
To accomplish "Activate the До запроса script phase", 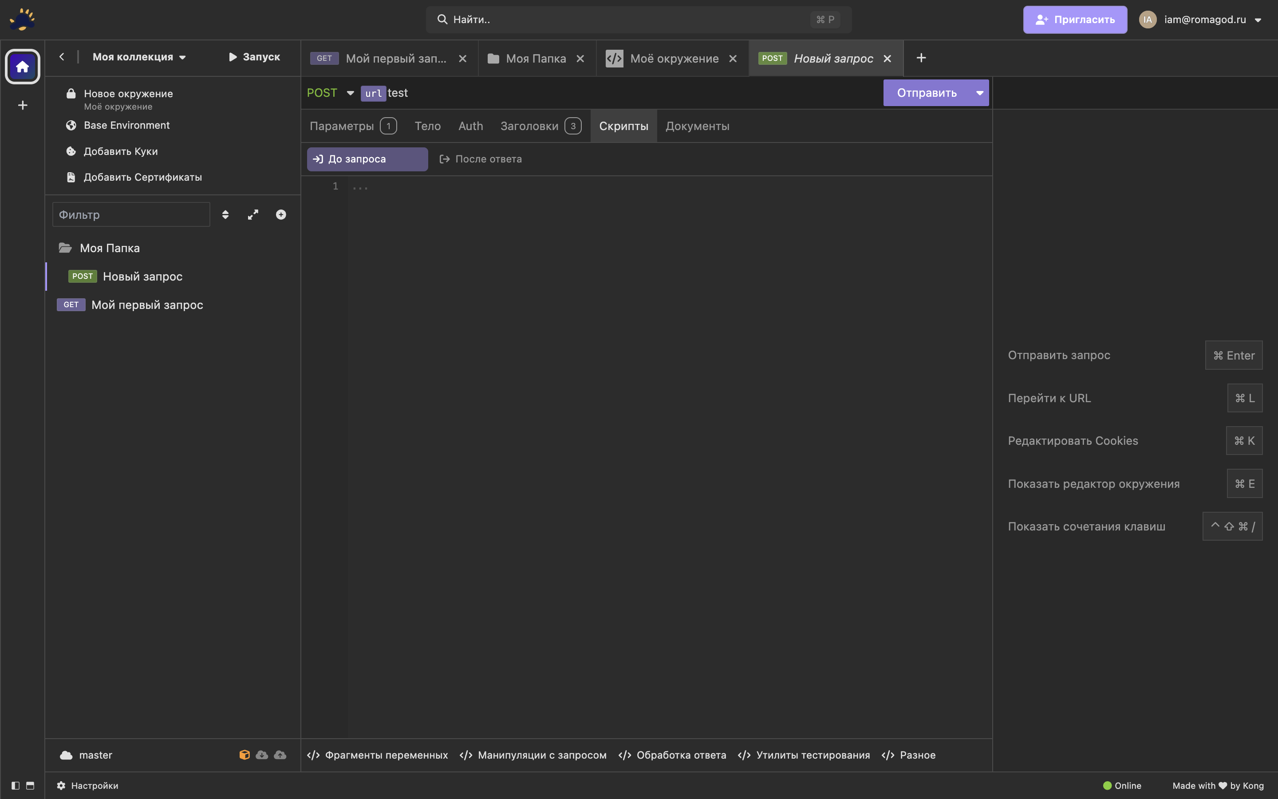I will pyautogui.click(x=367, y=158).
